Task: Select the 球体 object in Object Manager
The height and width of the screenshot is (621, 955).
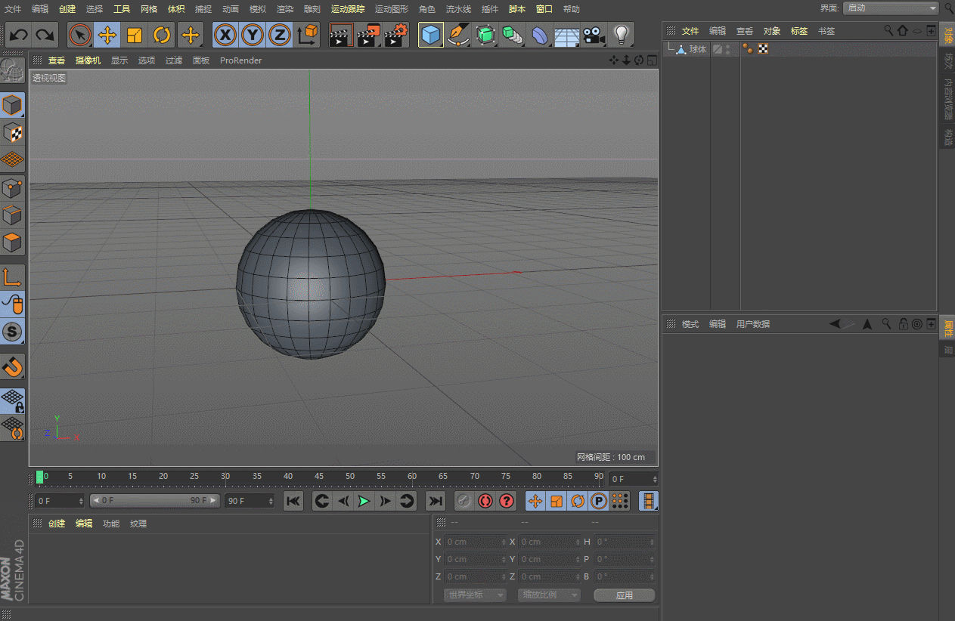Action: click(x=697, y=49)
